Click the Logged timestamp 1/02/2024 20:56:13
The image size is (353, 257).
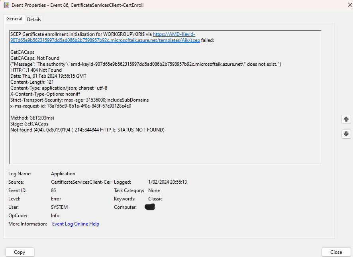point(167,182)
